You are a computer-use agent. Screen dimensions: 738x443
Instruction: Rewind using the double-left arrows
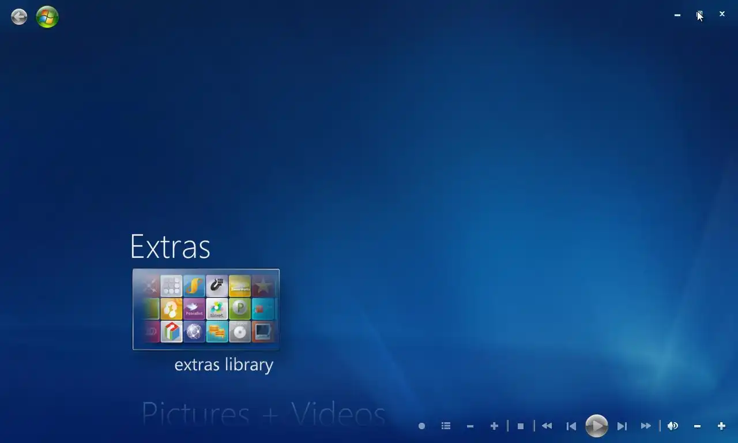coord(547,426)
